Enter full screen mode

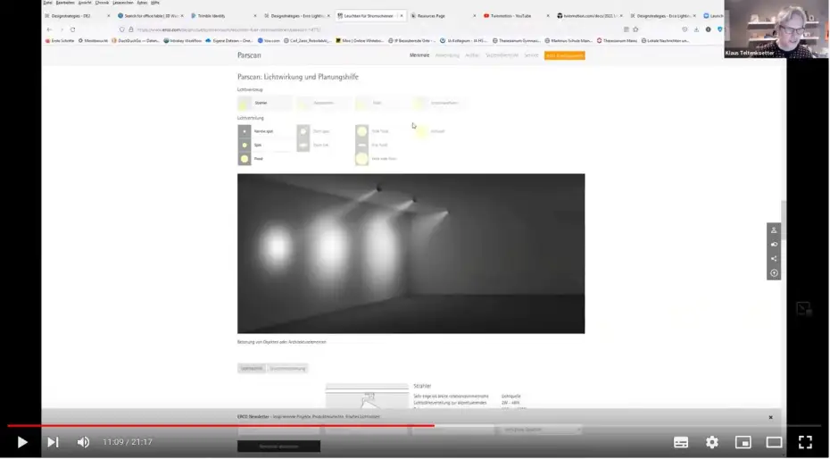[x=805, y=442]
